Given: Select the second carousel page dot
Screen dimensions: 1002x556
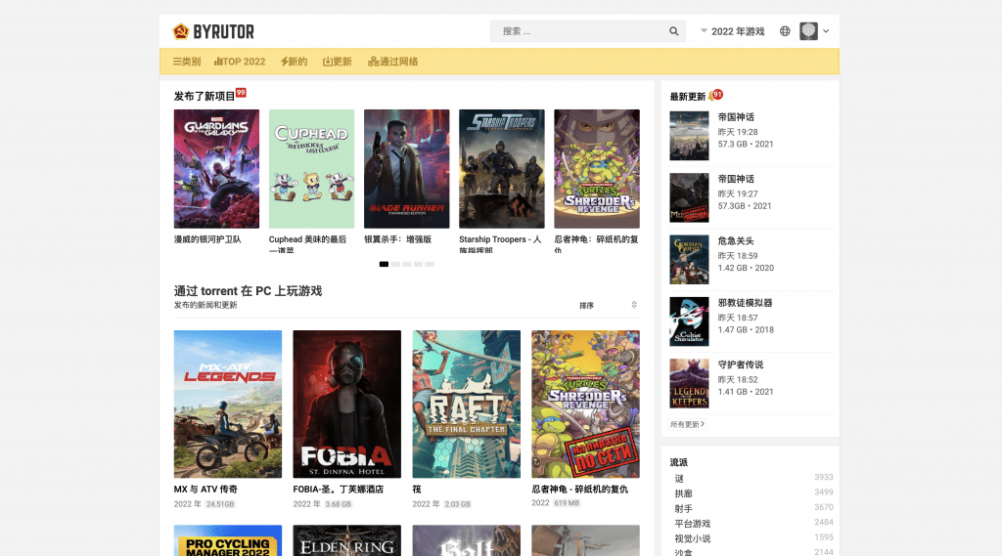Looking at the screenshot, I should (395, 264).
